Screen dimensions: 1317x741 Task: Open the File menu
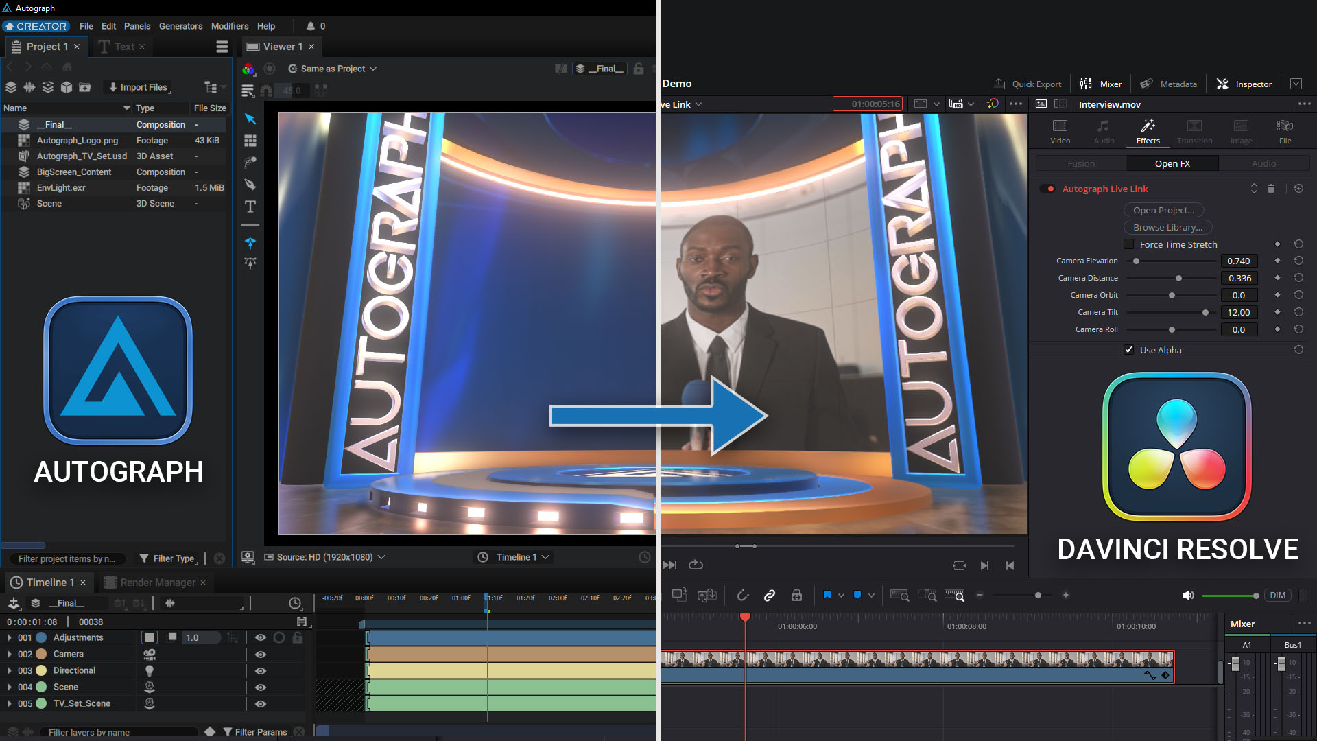click(86, 26)
